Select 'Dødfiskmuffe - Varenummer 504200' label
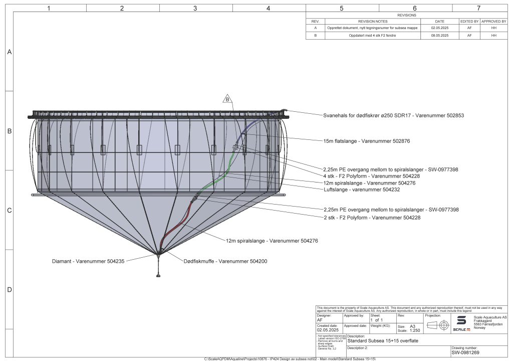The height and width of the screenshot is (361, 513). pyautogui.click(x=225, y=261)
